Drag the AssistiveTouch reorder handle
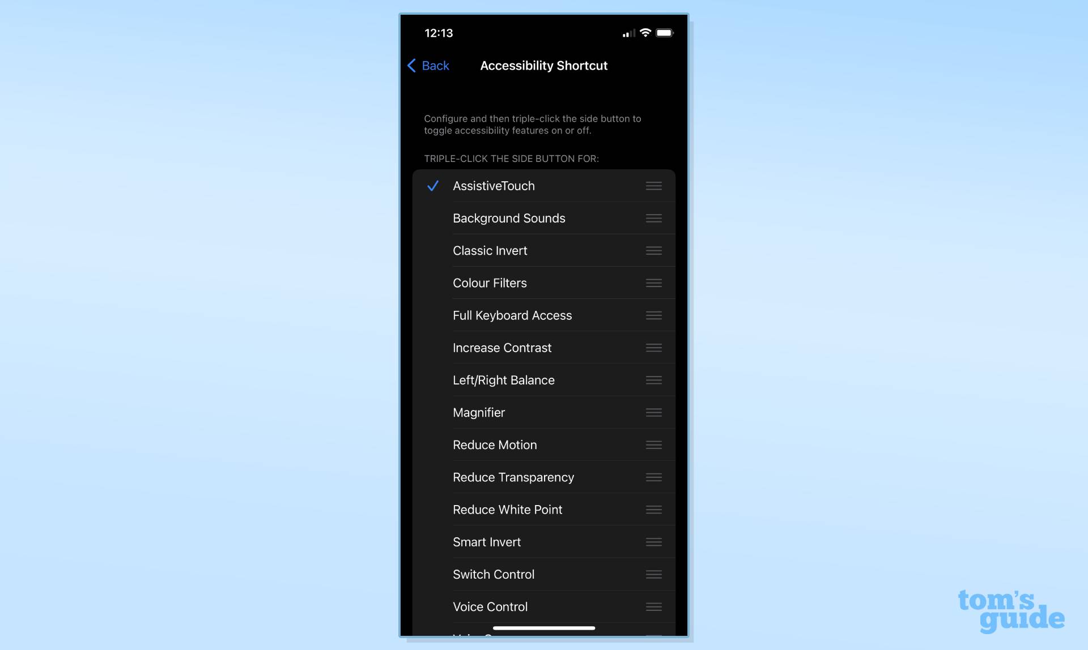 (653, 186)
